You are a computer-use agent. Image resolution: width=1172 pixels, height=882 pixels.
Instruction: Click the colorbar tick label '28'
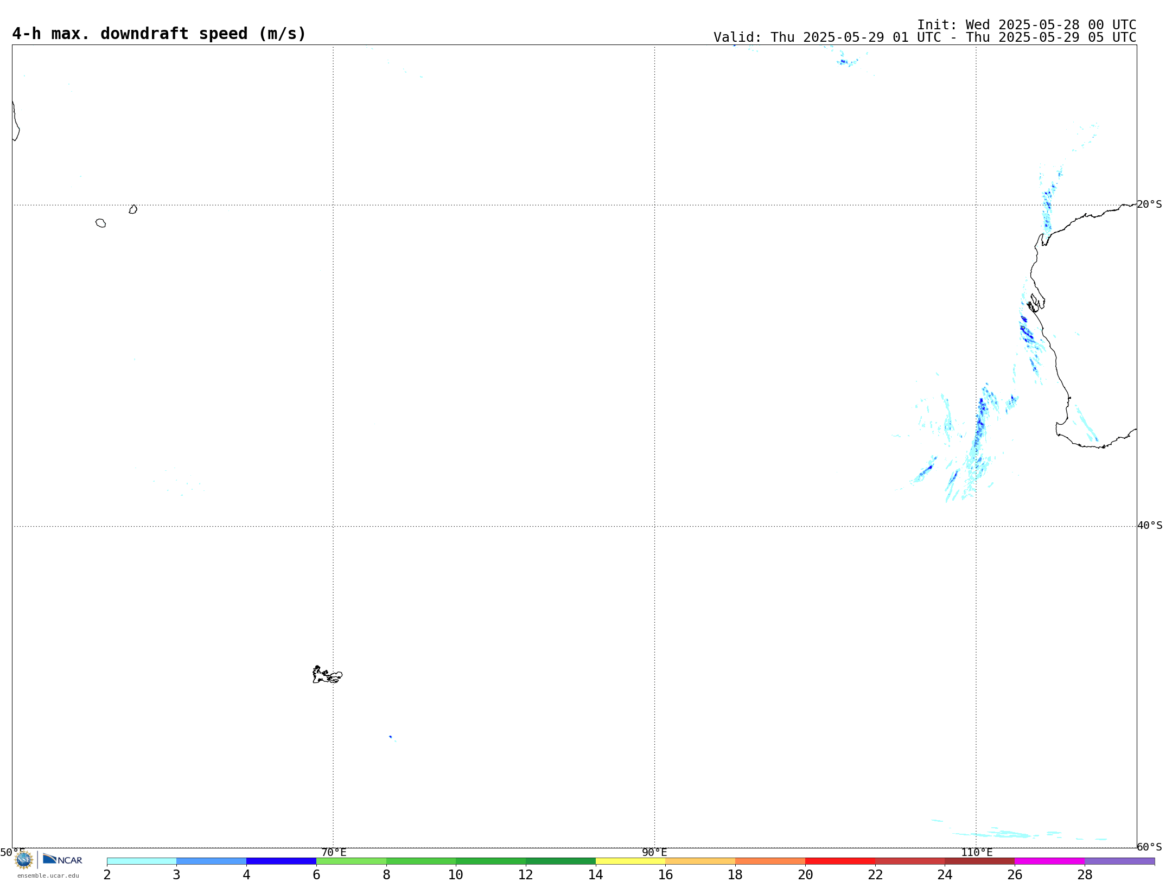[1085, 874]
